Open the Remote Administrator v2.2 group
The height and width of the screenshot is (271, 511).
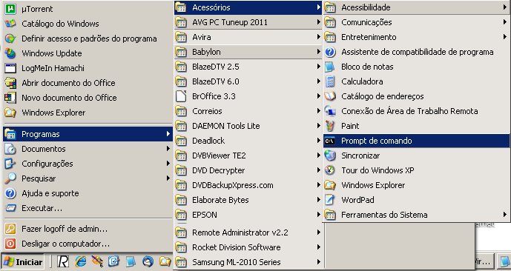(248, 232)
